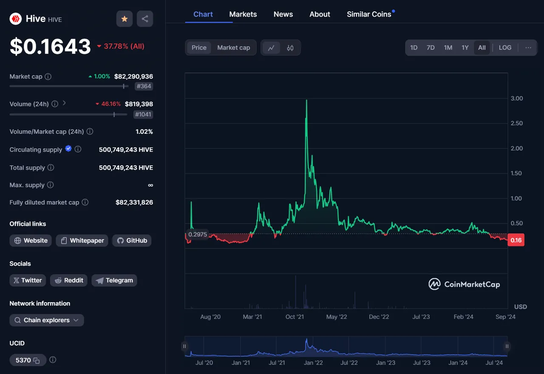This screenshot has height=374, width=544.
Task: Open the About tab
Action: click(x=320, y=14)
